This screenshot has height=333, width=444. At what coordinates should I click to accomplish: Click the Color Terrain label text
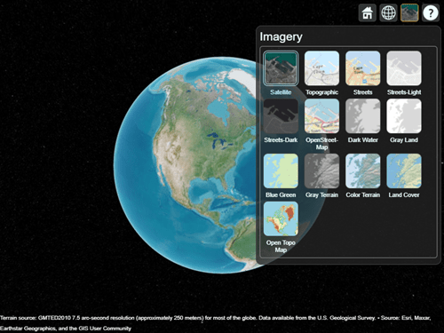[363, 194]
